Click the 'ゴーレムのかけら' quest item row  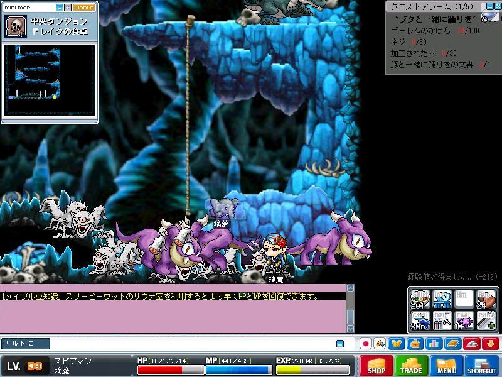point(435,31)
